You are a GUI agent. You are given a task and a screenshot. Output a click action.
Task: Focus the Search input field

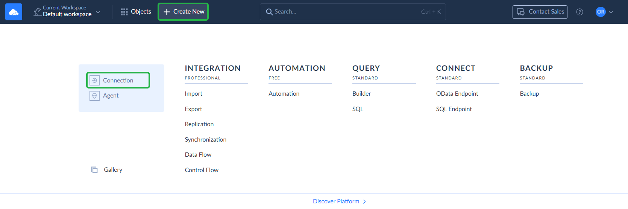346,12
